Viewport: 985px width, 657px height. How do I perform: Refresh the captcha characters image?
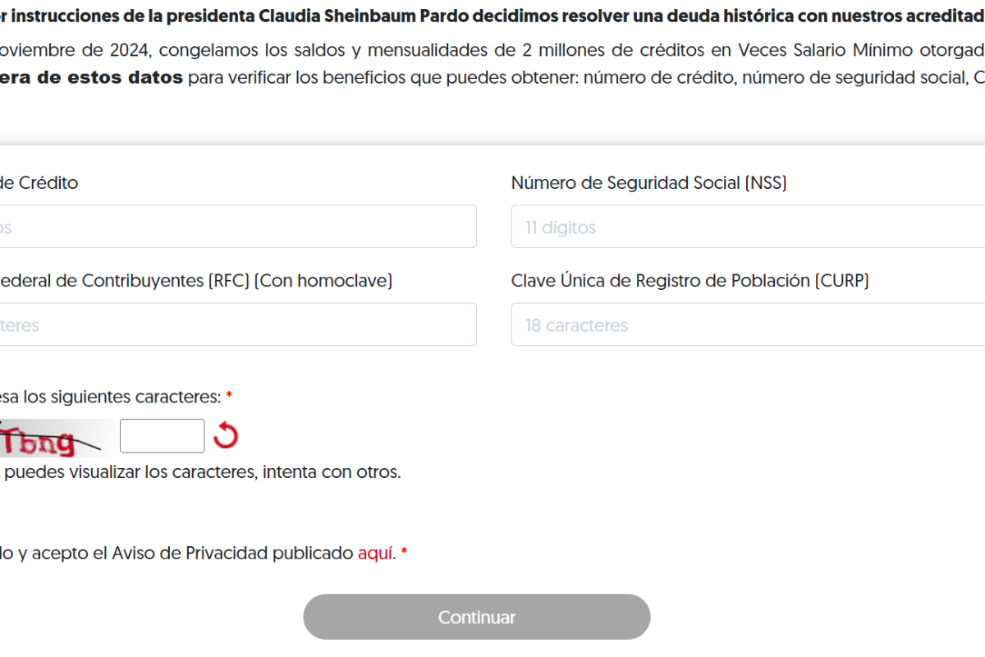point(226,435)
